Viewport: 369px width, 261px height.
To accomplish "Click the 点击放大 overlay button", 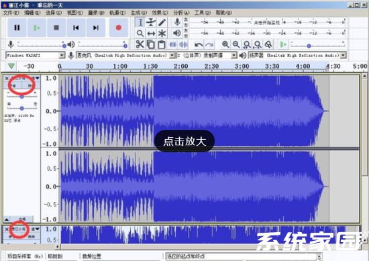I will 184,141.
